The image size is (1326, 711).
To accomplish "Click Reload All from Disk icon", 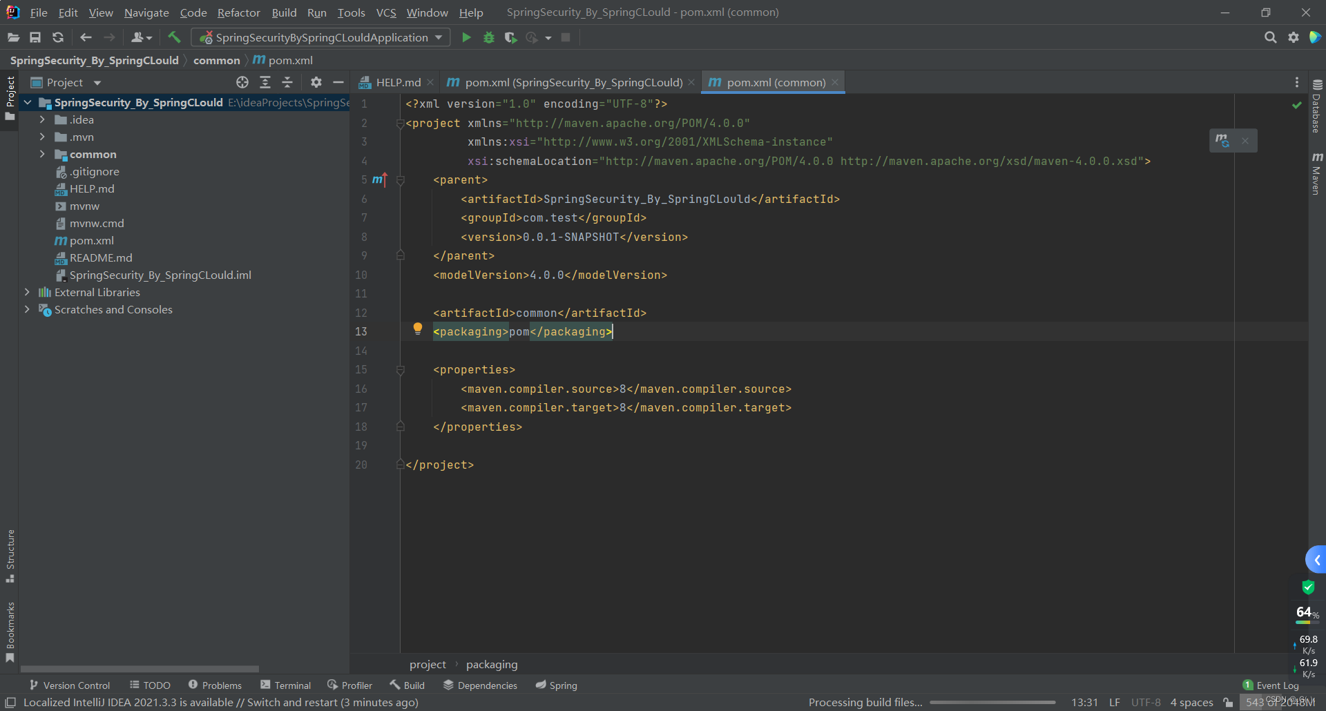I will [x=58, y=37].
